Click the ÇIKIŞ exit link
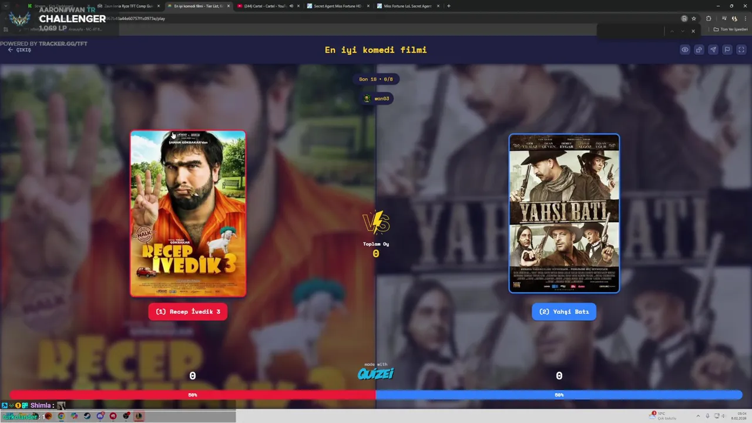Viewport: 752px width, 423px height. point(19,50)
